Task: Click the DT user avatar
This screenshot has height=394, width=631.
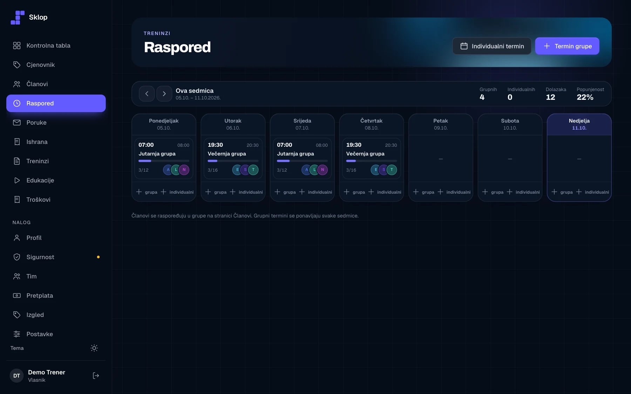Action: tap(16, 376)
